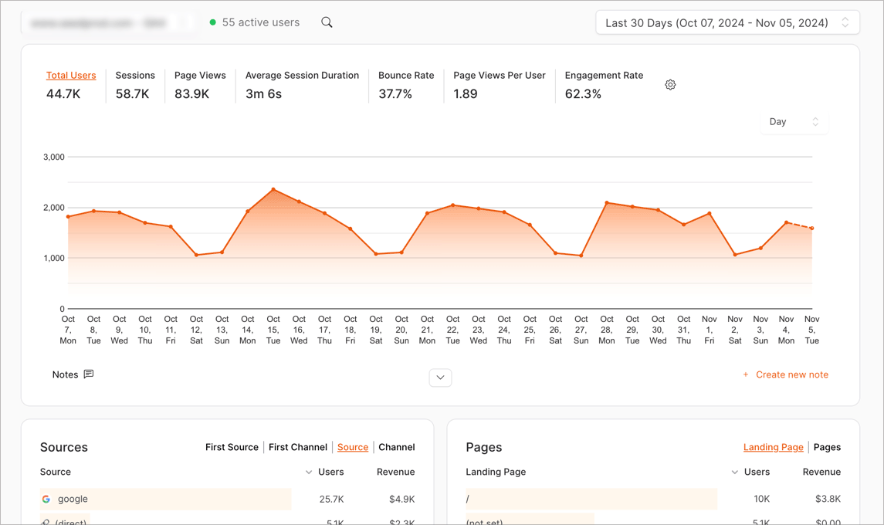The height and width of the screenshot is (525, 884).
Task: Open the Day granularity dropdown
Action: point(794,121)
